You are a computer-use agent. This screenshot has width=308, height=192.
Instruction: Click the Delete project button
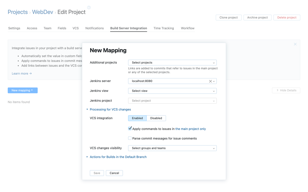click(x=287, y=17)
